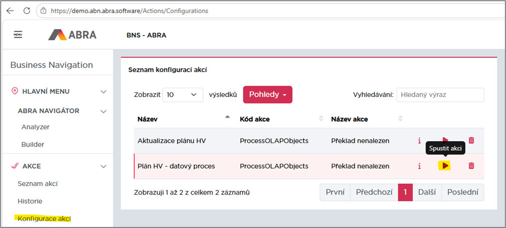Collapse the HLAVNÍ MENU section chevron

[103, 92]
